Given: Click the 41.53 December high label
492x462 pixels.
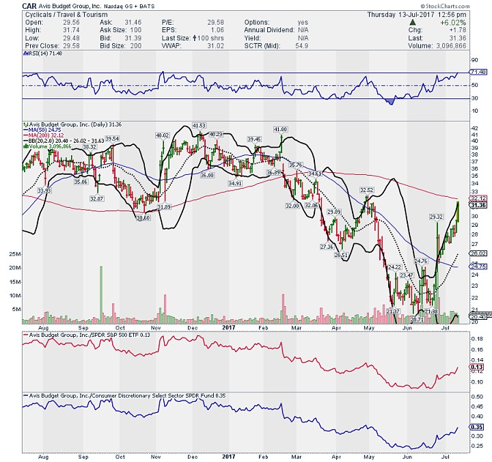Looking at the screenshot, I should (199, 126).
